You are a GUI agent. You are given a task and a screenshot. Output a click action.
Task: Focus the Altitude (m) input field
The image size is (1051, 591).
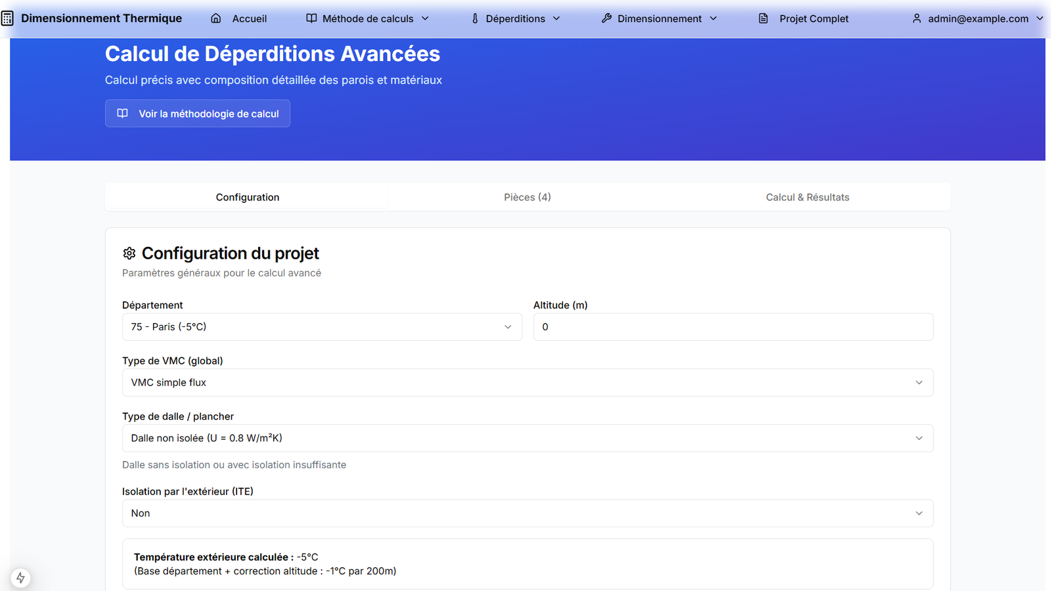732,327
